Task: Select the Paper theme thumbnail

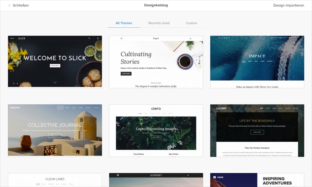Action: point(156,62)
